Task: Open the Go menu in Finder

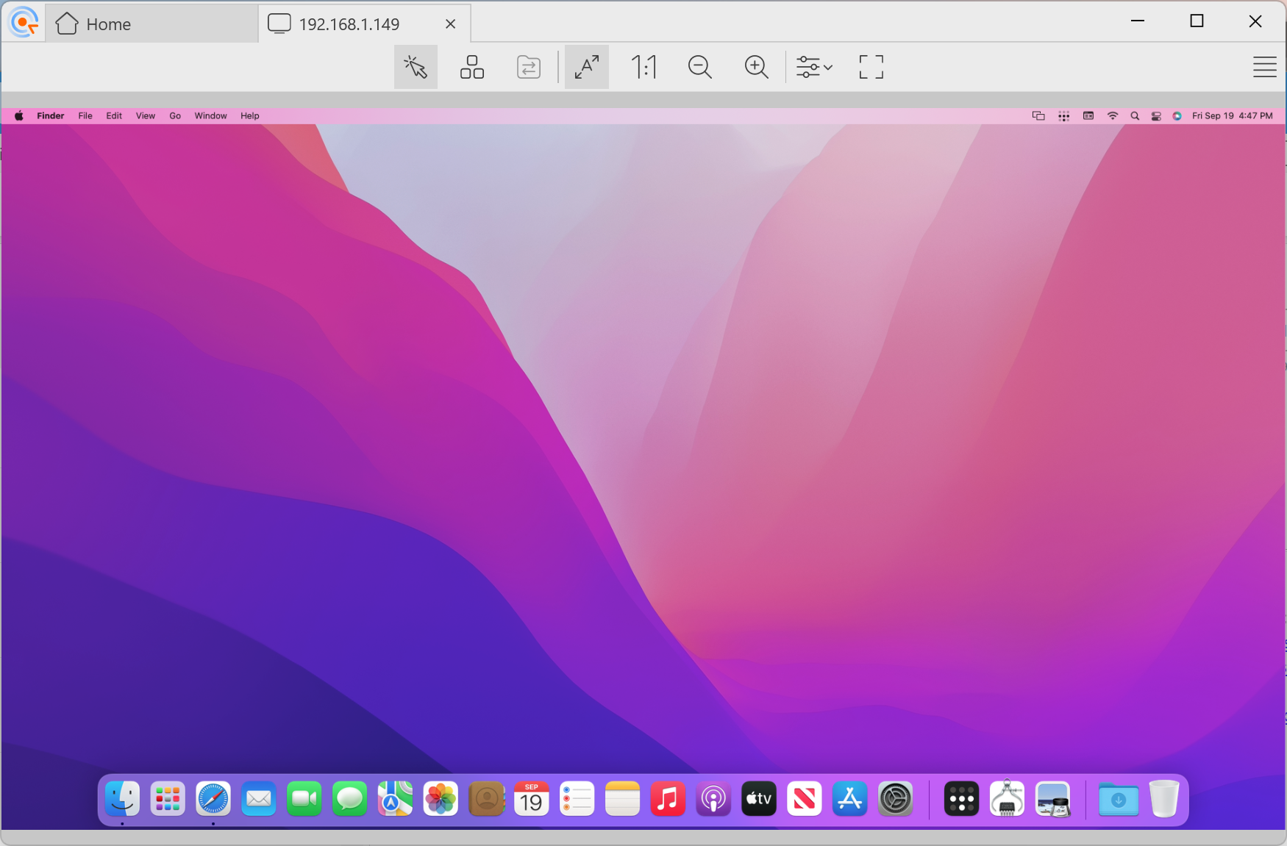Action: coord(174,115)
